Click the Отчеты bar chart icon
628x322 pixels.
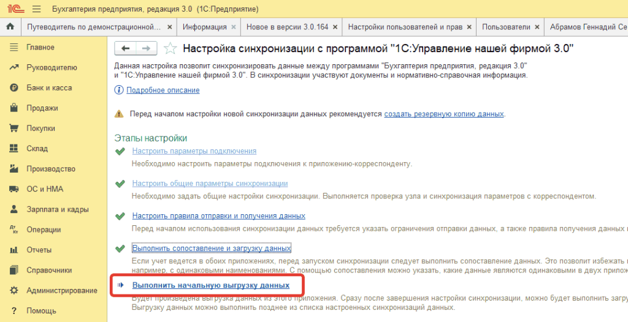click(x=14, y=250)
